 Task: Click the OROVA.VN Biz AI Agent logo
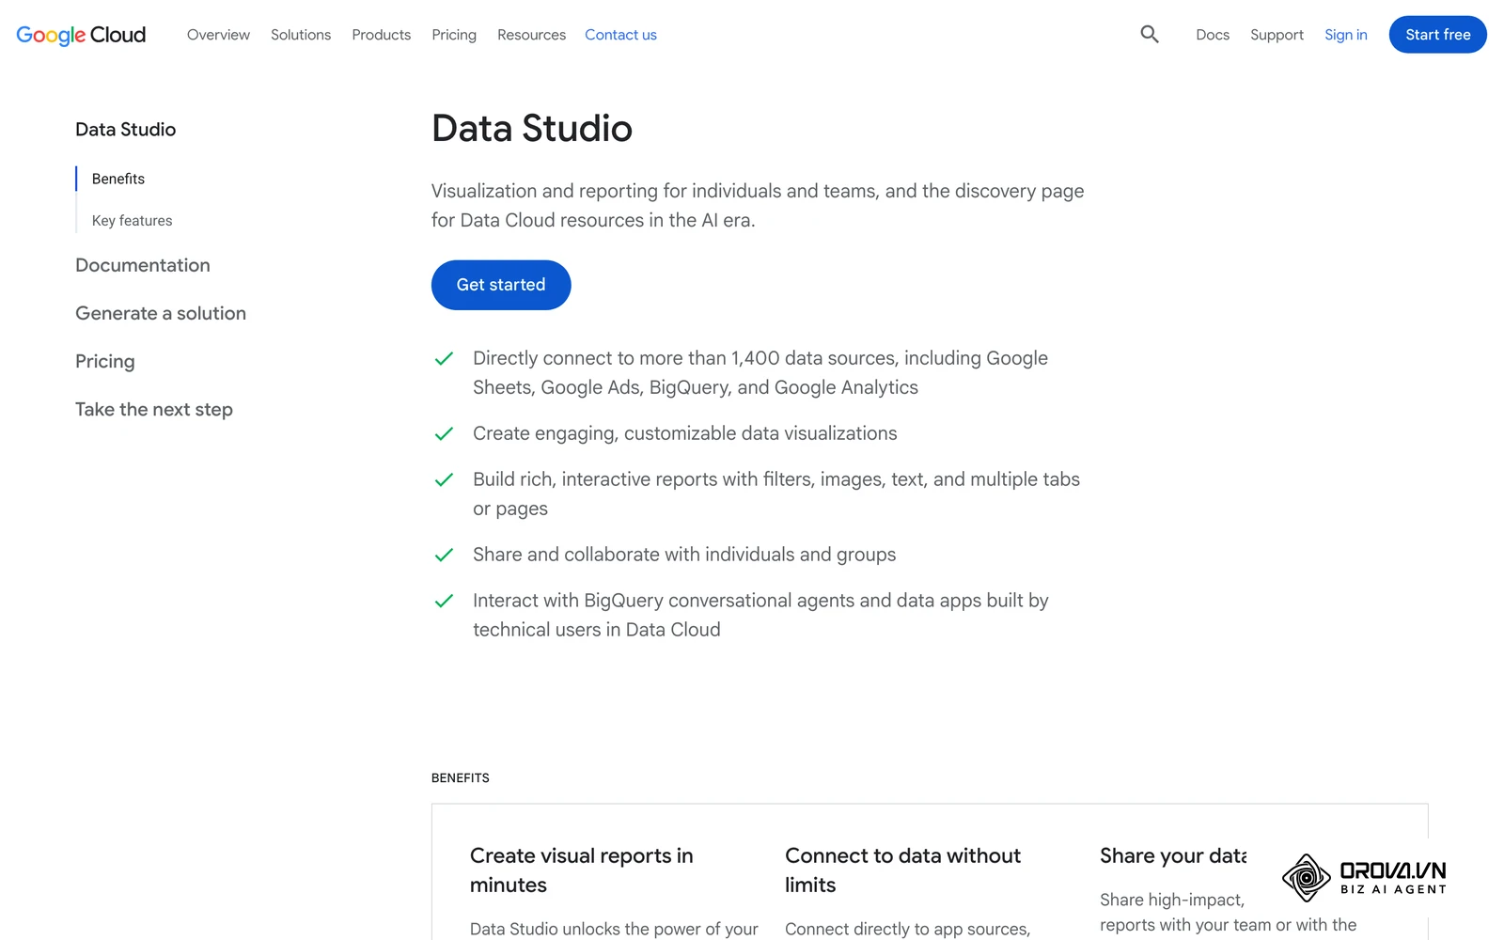1364,878
